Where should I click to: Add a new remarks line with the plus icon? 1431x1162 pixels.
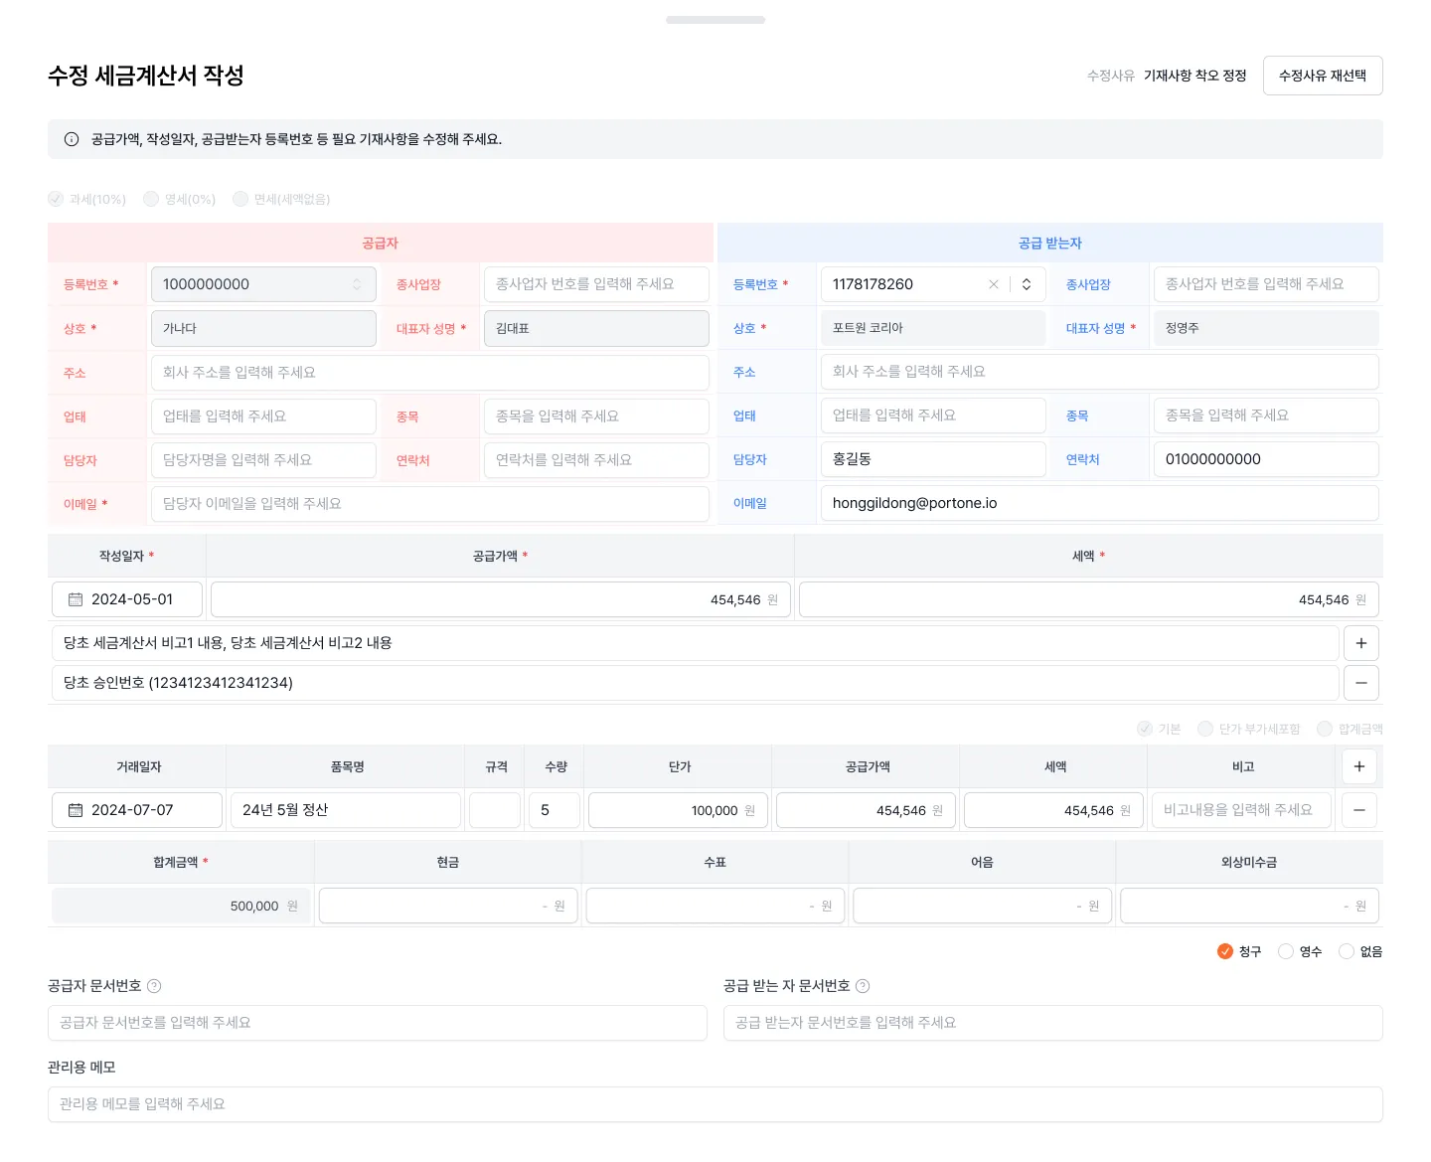pyautogui.click(x=1360, y=642)
